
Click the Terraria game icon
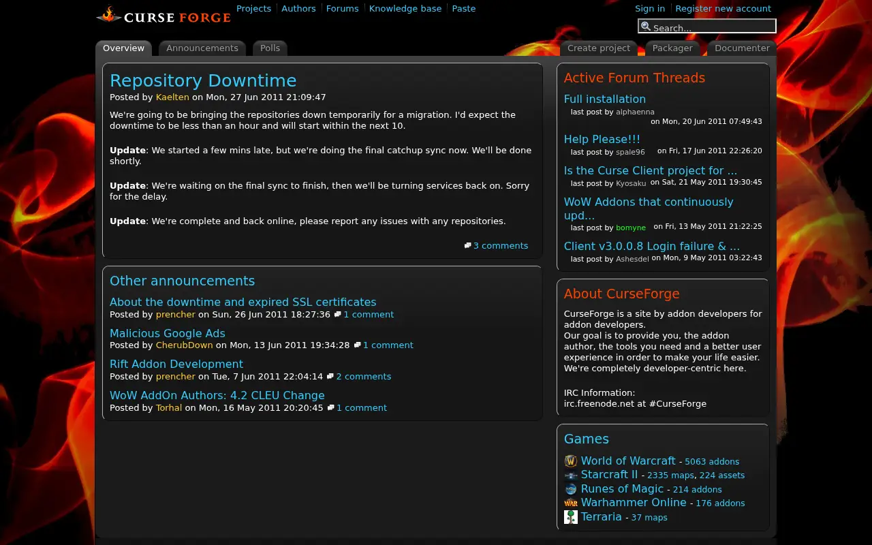click(x=571, y=517)
